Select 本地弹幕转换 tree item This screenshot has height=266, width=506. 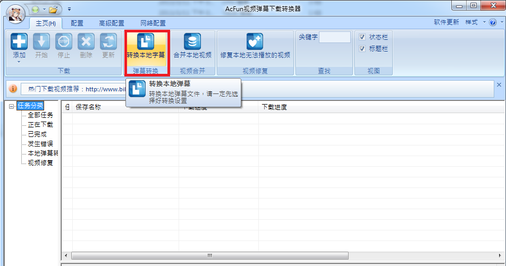(43, 153)
